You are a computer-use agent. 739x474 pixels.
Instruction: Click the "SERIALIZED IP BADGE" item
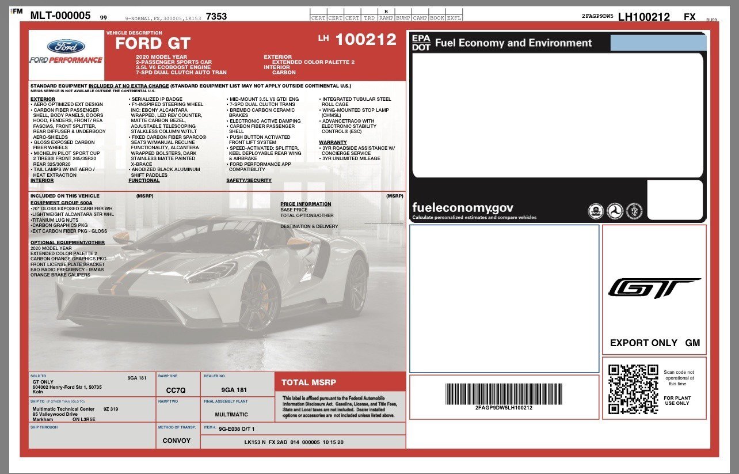[156, 99]
